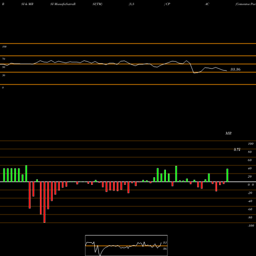Click the -80 label on MR axis
256x256 pixels.
pos(250,218)
